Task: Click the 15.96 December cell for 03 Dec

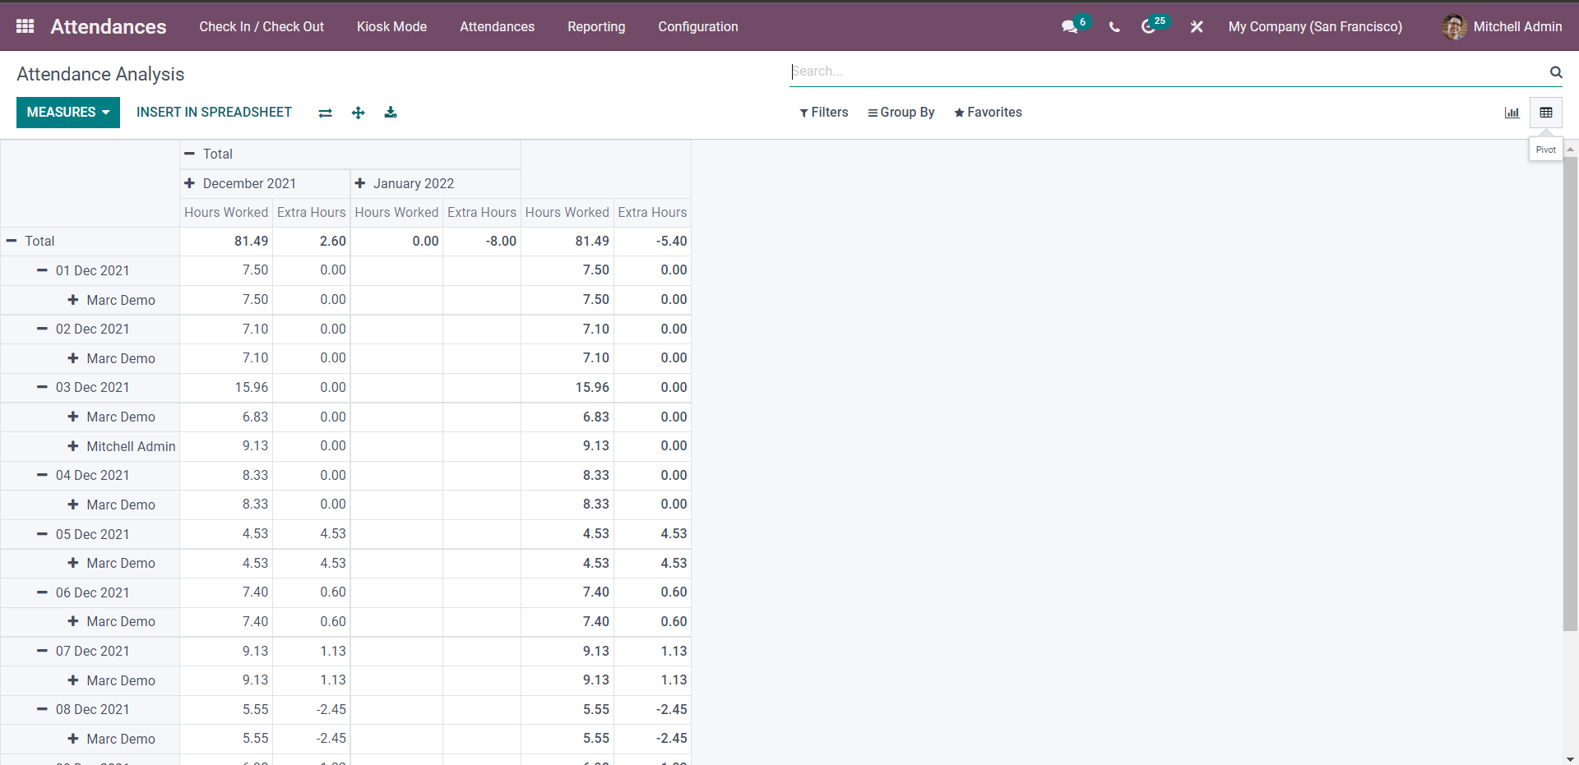Action: [x=226, y=388]
